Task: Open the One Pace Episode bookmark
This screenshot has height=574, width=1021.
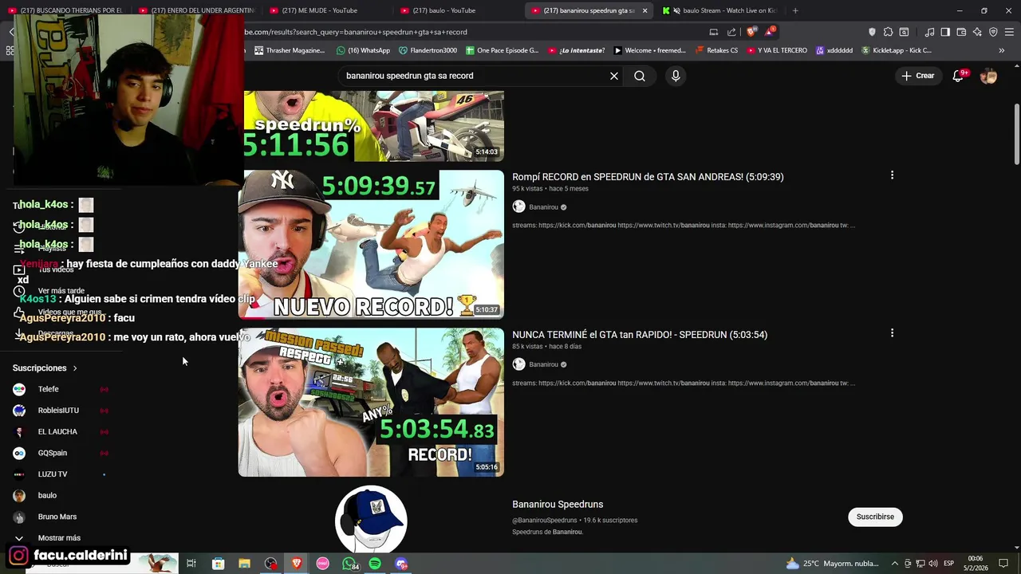Action: tap(501, 50)
